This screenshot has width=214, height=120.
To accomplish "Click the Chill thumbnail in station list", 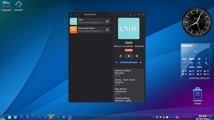I will (73, 21).
